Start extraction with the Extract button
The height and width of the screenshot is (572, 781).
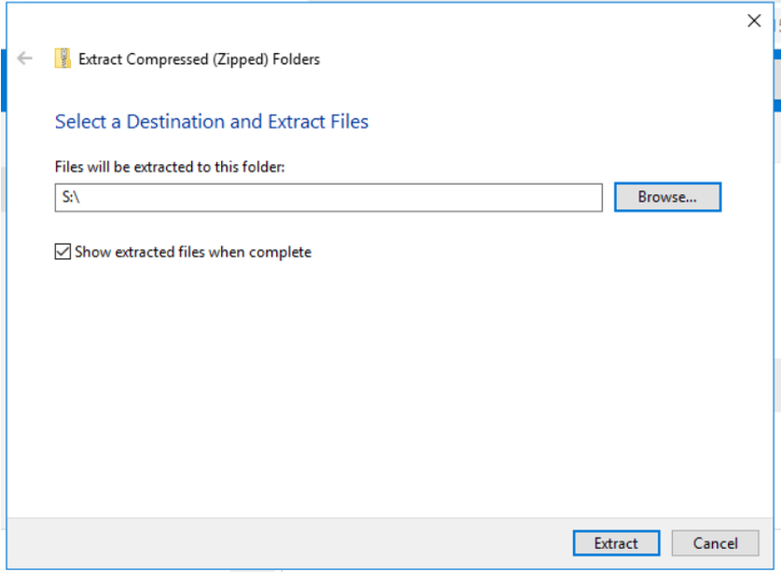(x=616, y=542)
